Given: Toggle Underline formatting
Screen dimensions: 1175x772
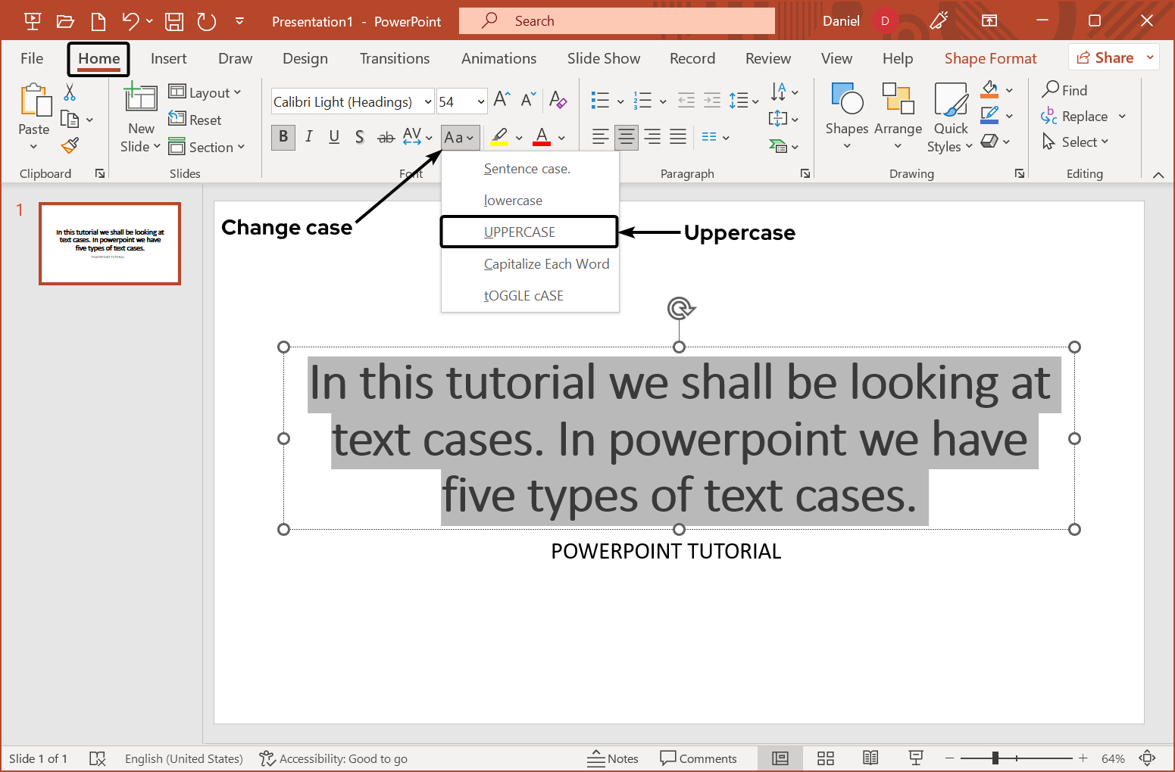Looking at the screenshot, I should (334, 137).
